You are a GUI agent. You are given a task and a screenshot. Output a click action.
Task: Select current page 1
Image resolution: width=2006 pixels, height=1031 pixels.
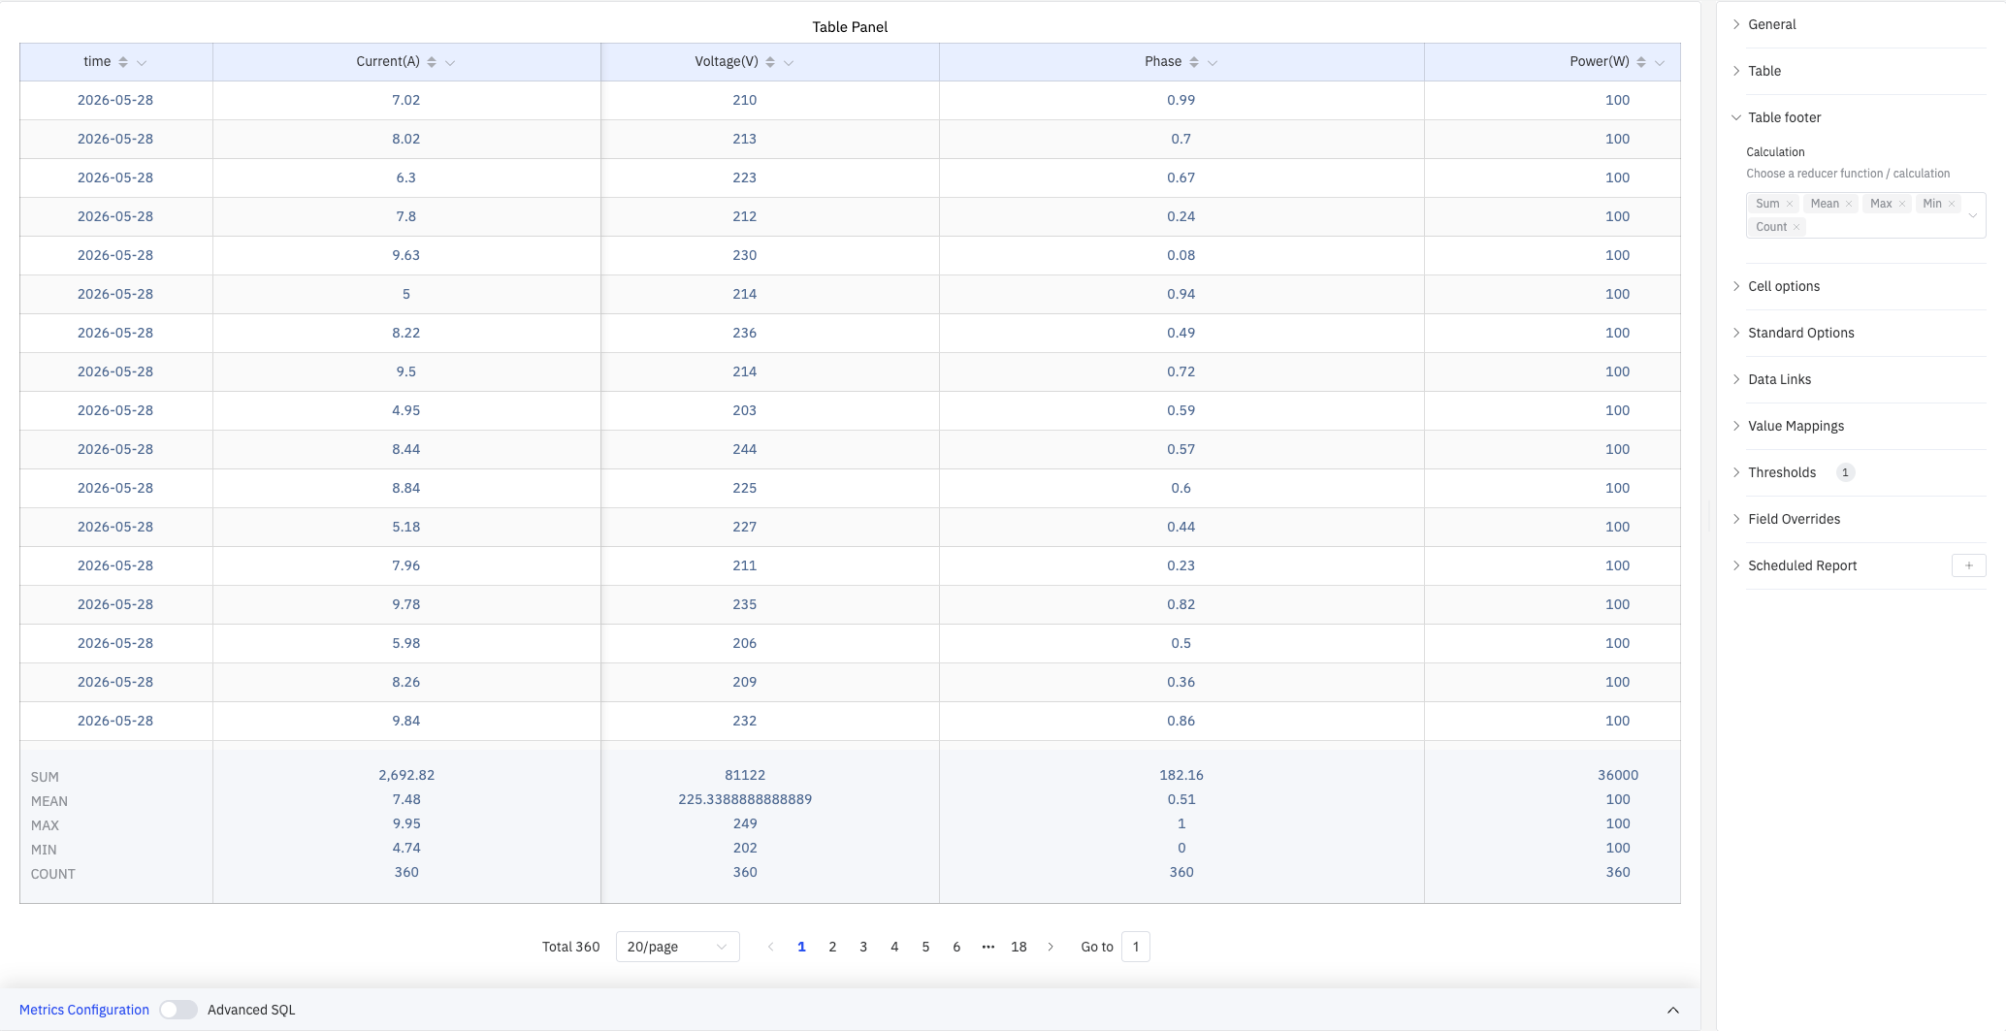801,947
